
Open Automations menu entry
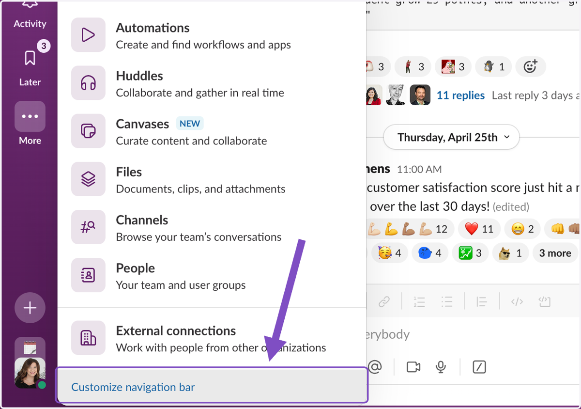coord(212,35)
